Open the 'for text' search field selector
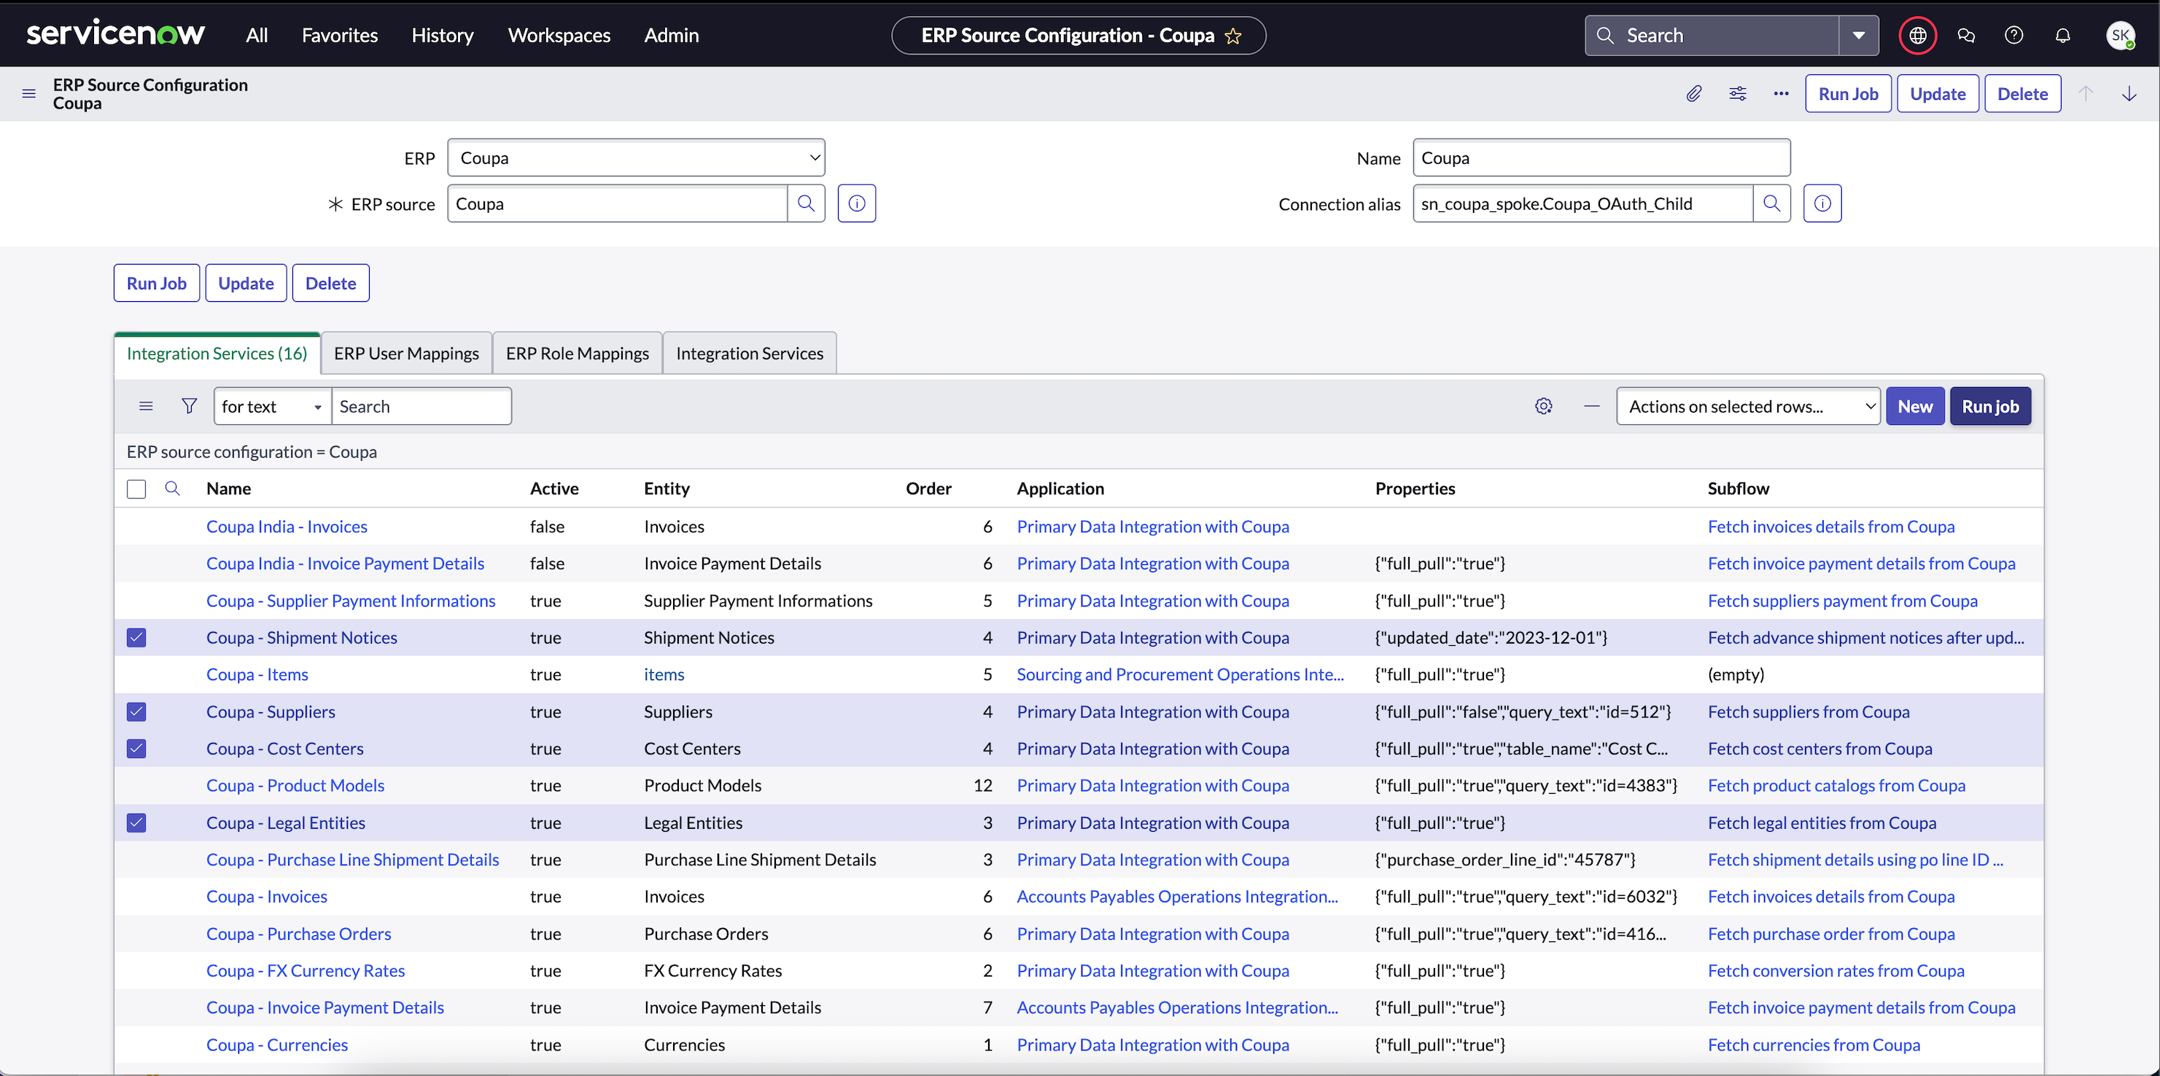This screenshot has height=1076, width=2160. [273, 407]
